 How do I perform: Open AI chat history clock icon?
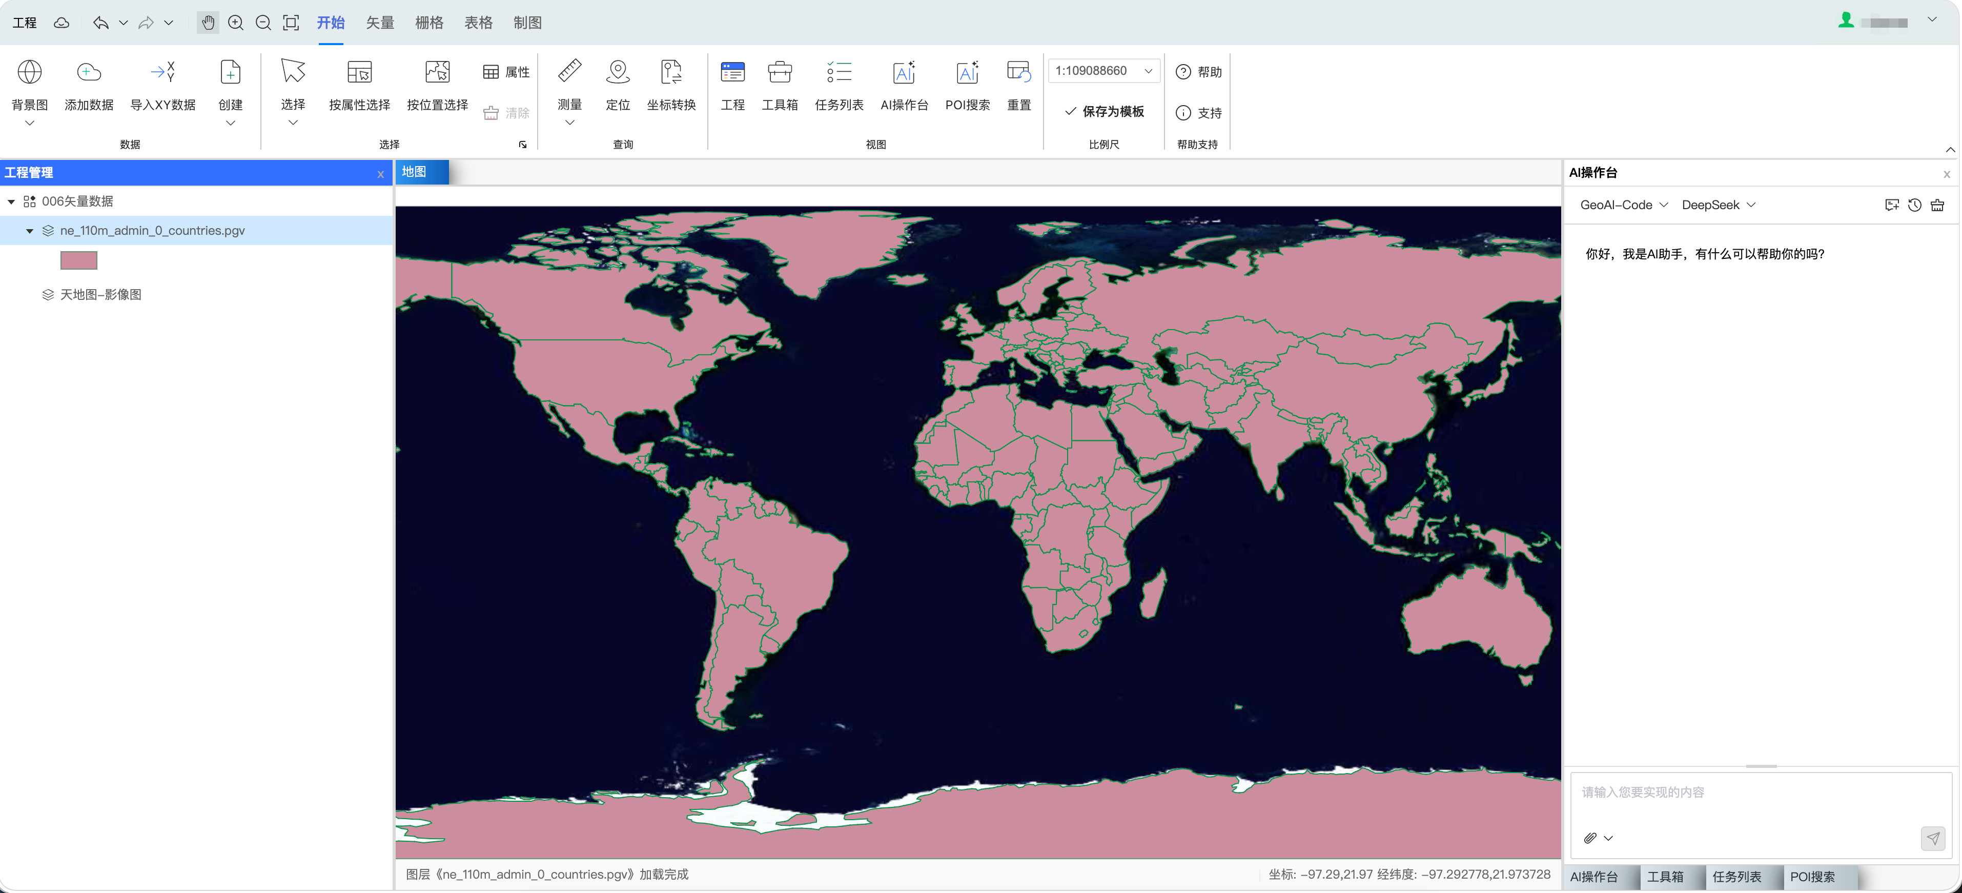(1915, 205)
